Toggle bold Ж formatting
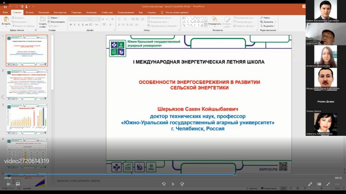 [71, 25]
